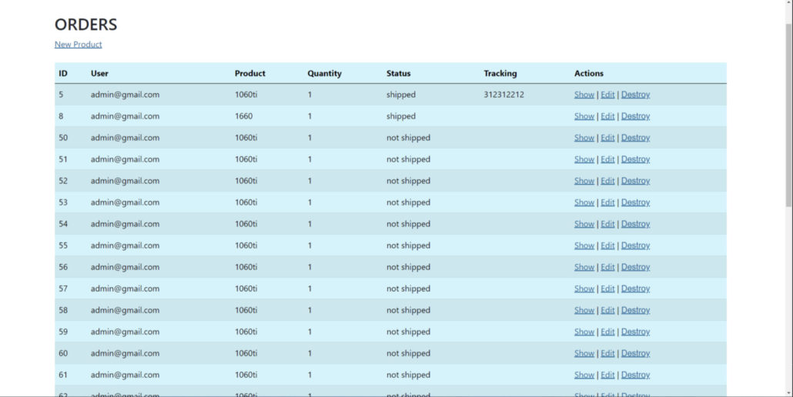
Task: Edit order 58
Action: [607, 310]
